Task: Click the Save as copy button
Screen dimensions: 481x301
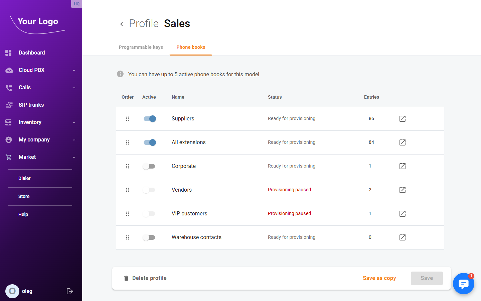Action: tap(379, 278)
